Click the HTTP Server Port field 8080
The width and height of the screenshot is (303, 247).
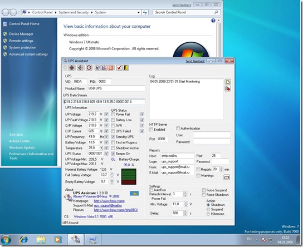(163, 139)
